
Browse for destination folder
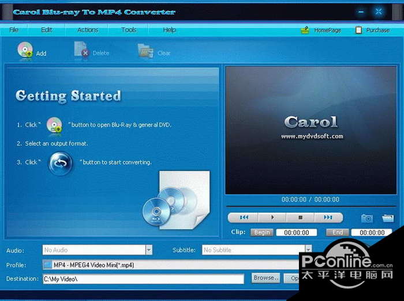265,278
